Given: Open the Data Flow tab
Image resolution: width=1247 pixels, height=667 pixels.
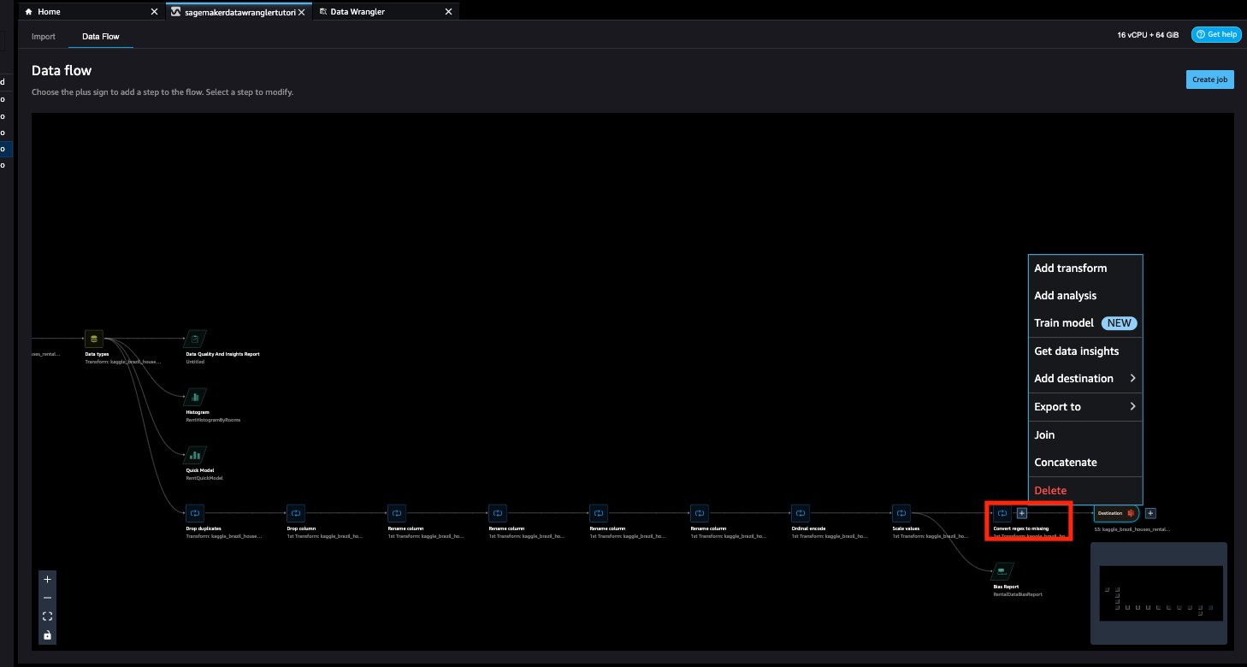Looking at the screenshot, I should click(101, 37).
